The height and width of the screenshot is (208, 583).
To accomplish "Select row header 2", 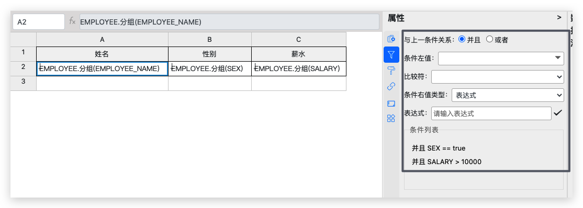I will [x=23, y=68].
